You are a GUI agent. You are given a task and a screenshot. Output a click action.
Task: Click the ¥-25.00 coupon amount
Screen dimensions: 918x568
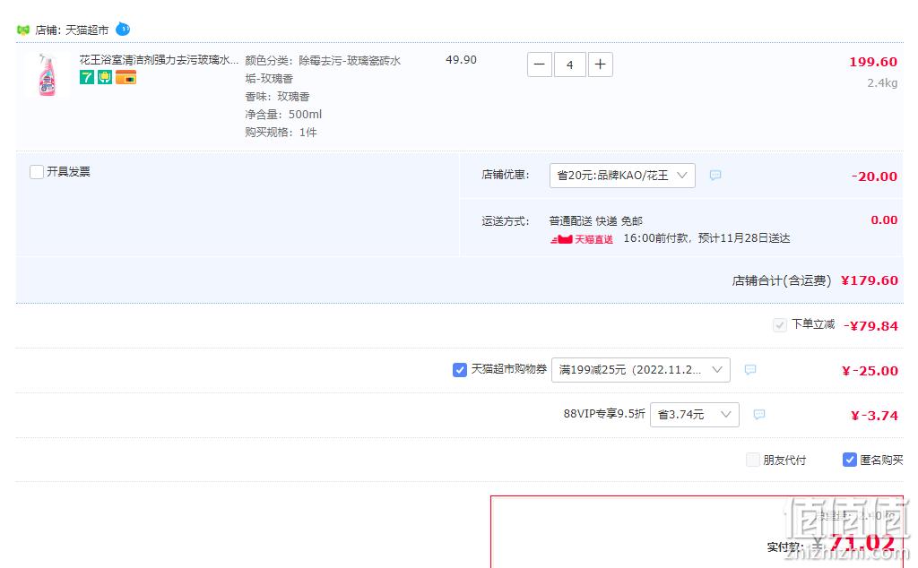tap(870, 371)
